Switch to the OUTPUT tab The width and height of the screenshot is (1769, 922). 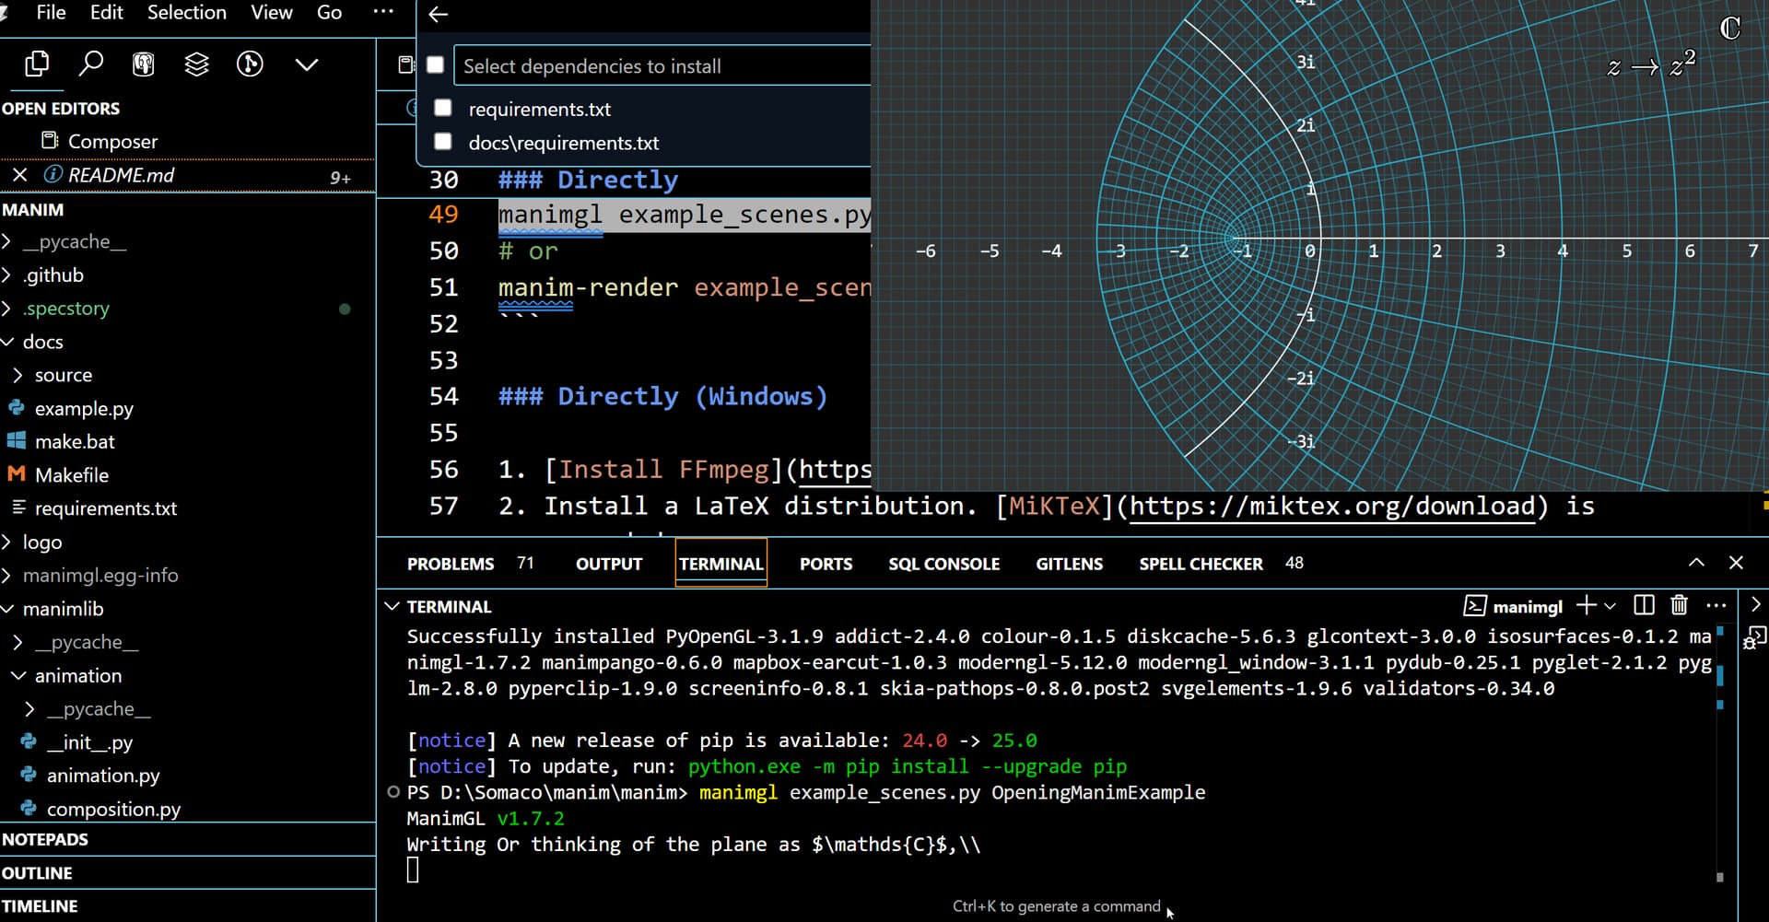(609, 564)
